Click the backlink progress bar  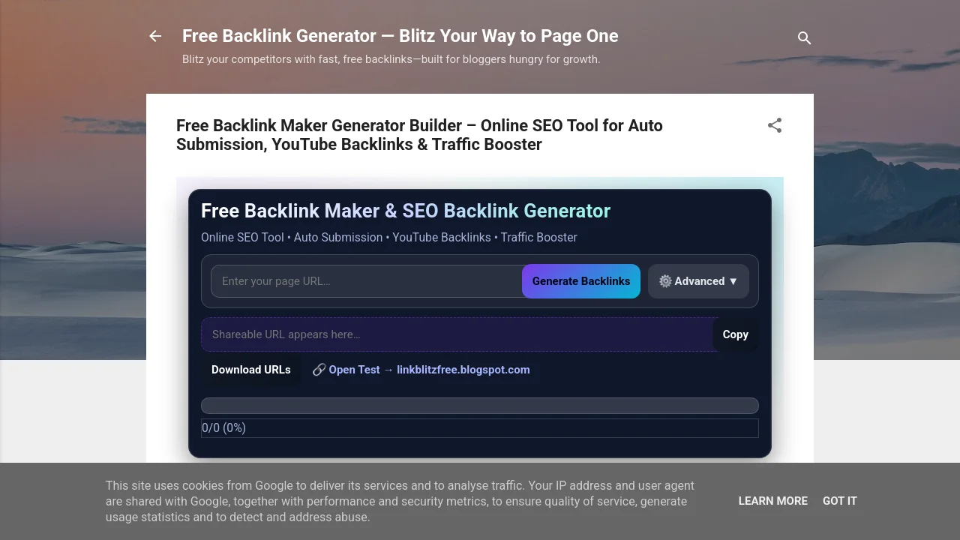(x=480, y=406)
